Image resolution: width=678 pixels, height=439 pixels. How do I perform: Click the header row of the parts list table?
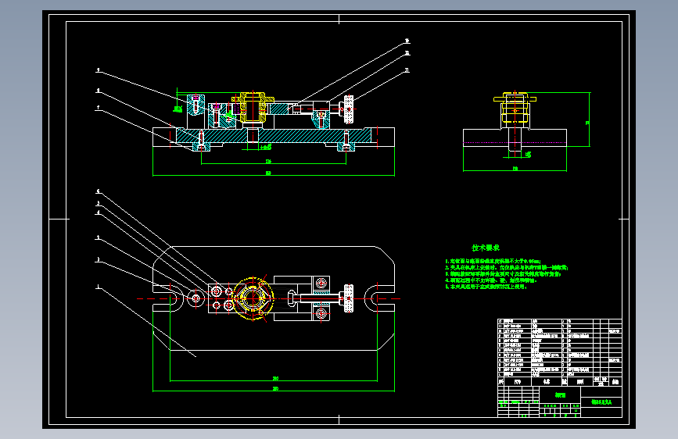pyautogui.click(x=559, y=381)
